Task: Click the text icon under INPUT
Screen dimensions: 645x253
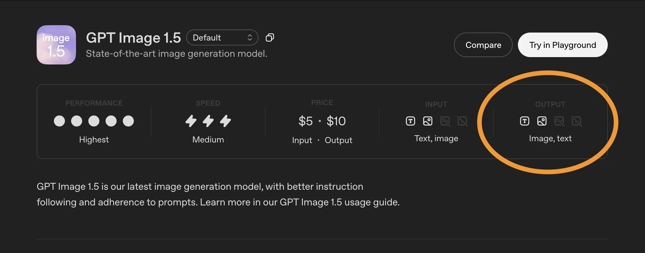Action: coord(411,121)
